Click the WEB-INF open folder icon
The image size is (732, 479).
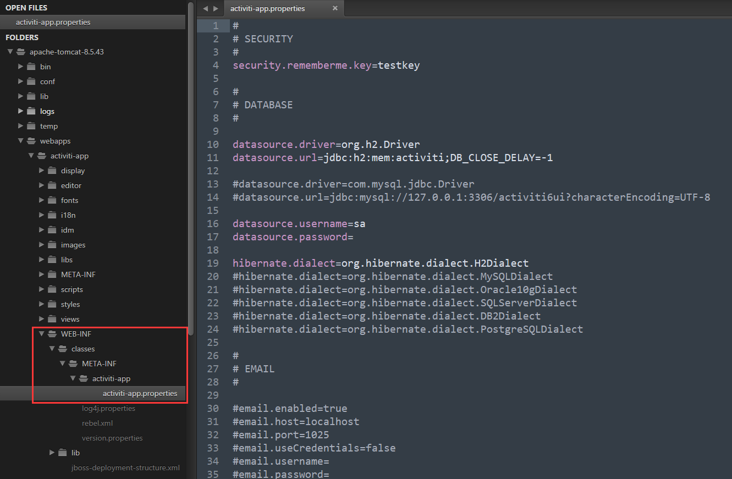52,334
